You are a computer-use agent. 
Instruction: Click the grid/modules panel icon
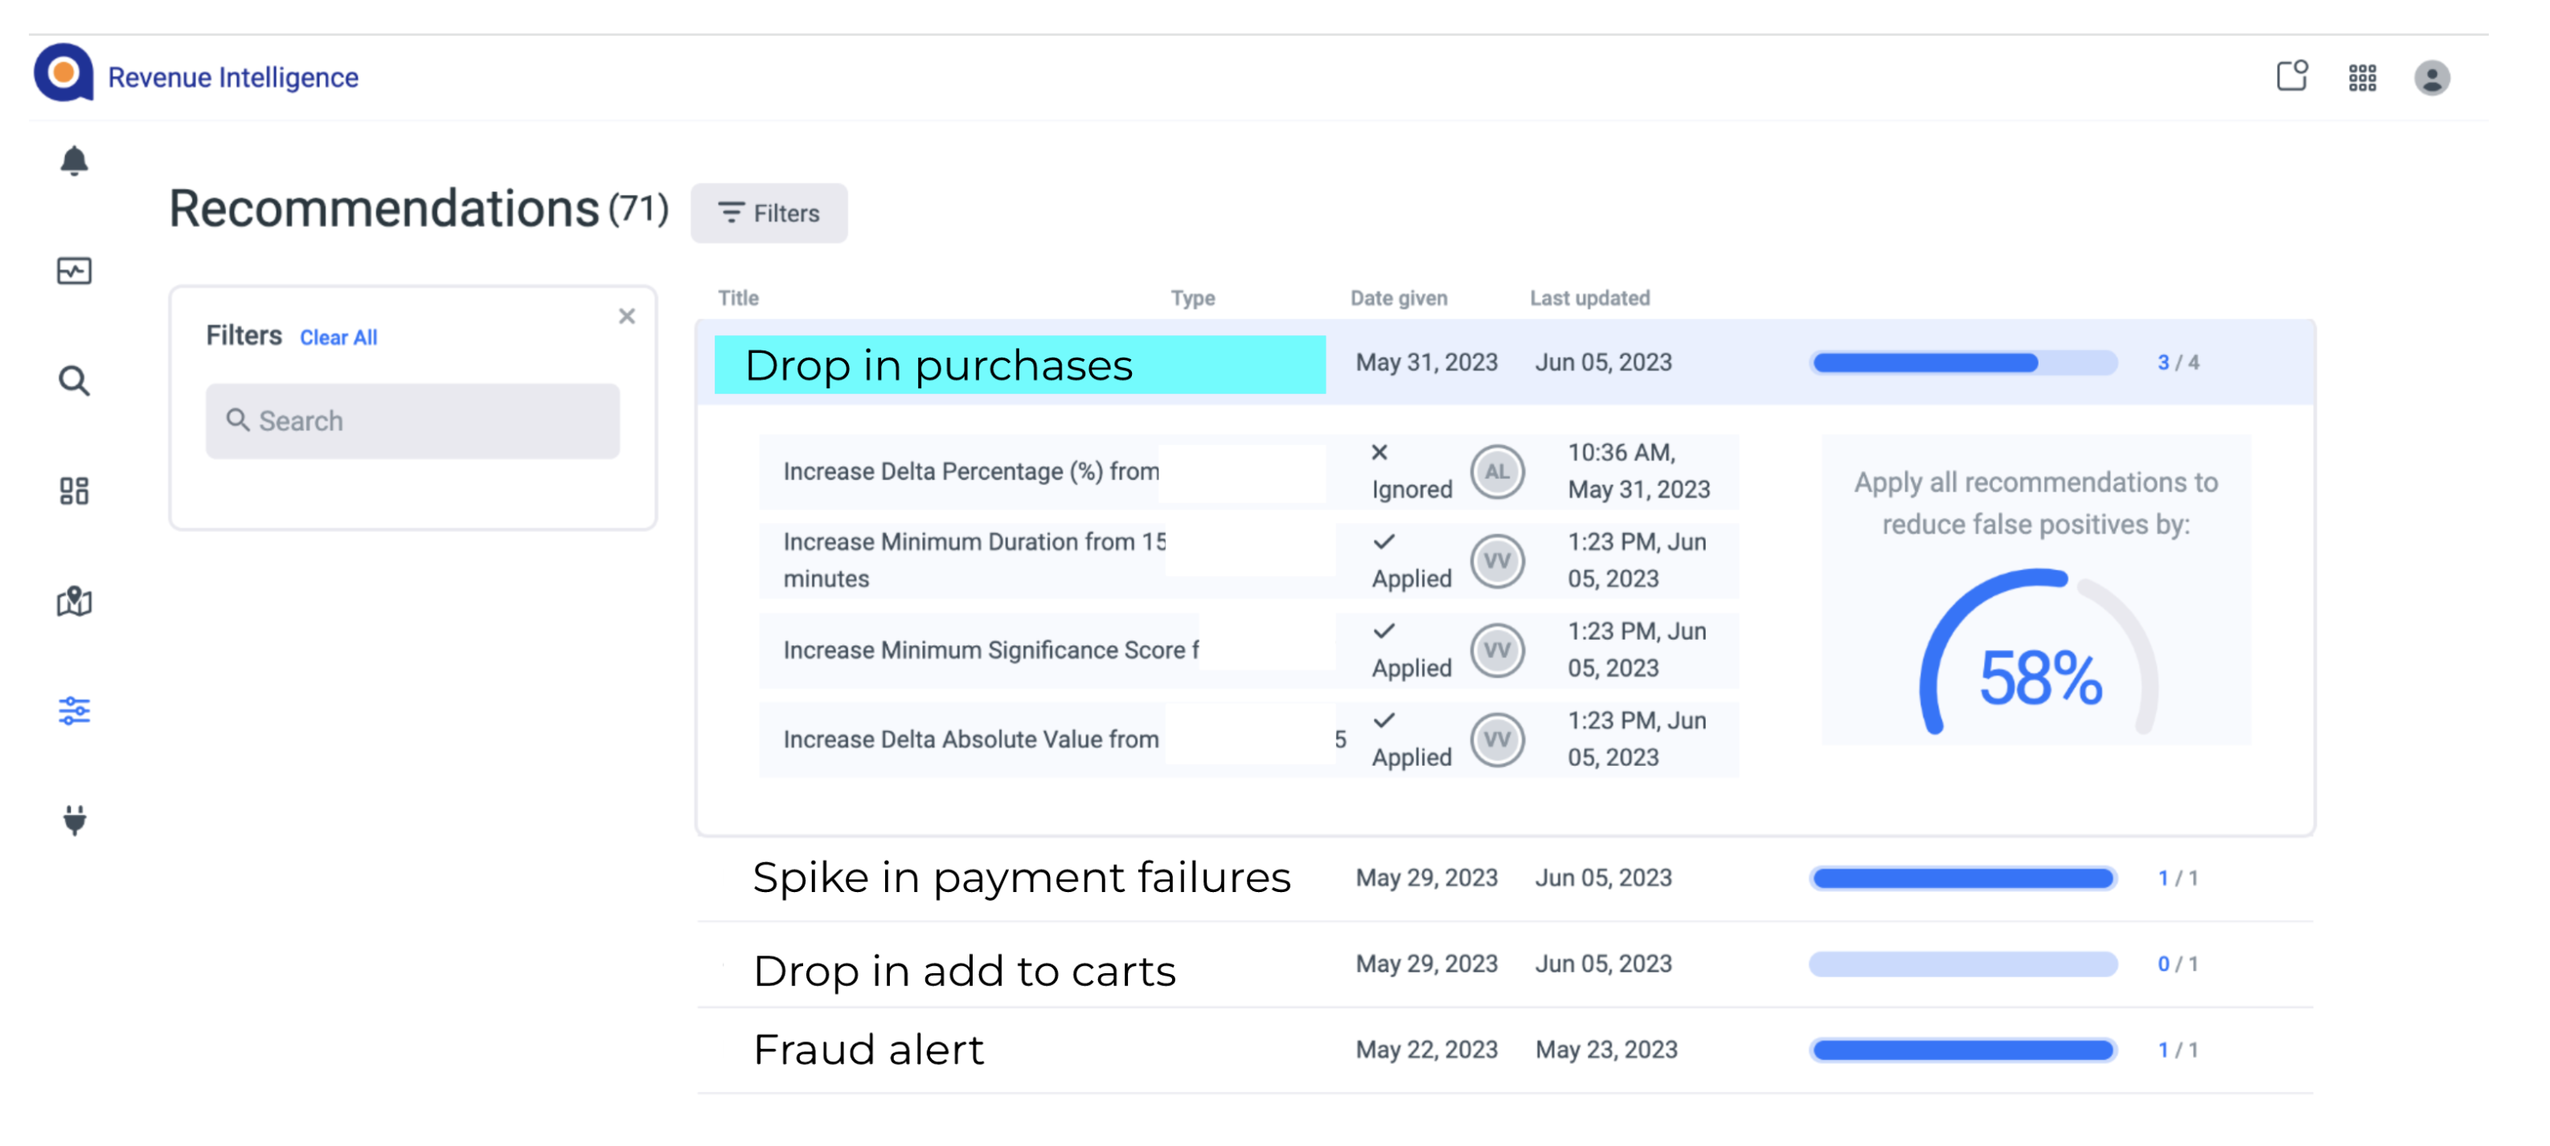(x=2363, y=78)
